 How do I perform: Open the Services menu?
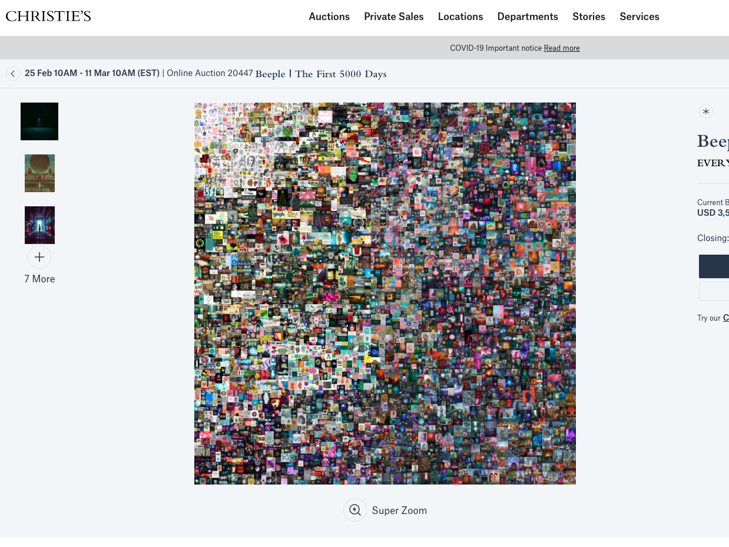point(639,17)
